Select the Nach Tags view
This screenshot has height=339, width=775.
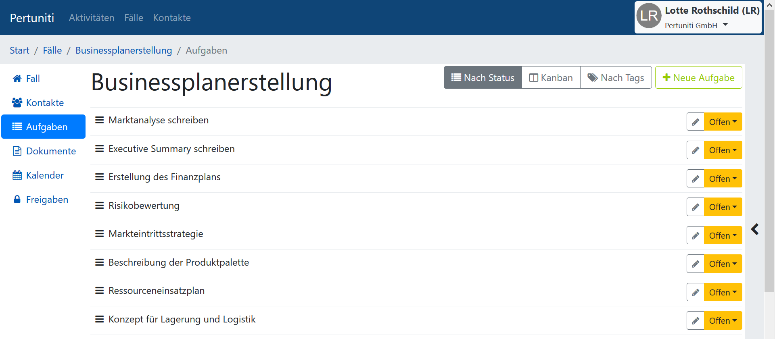point(616,77)
